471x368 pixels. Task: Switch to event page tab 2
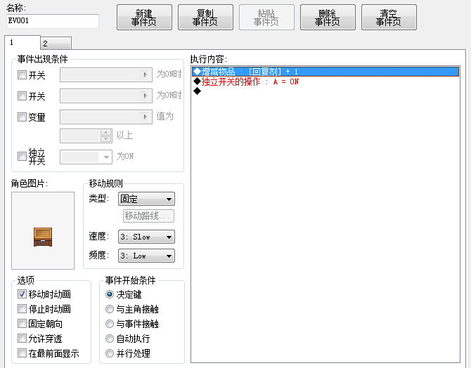tap(56, 44)
